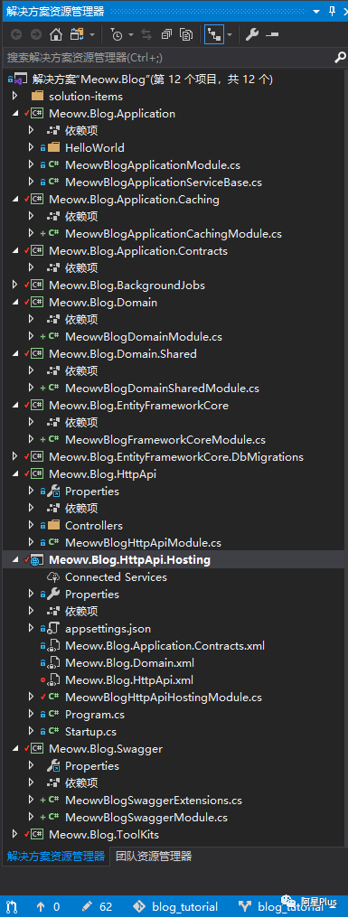Select MeowvBlogDomainModule.cs file

click(144, 337)
